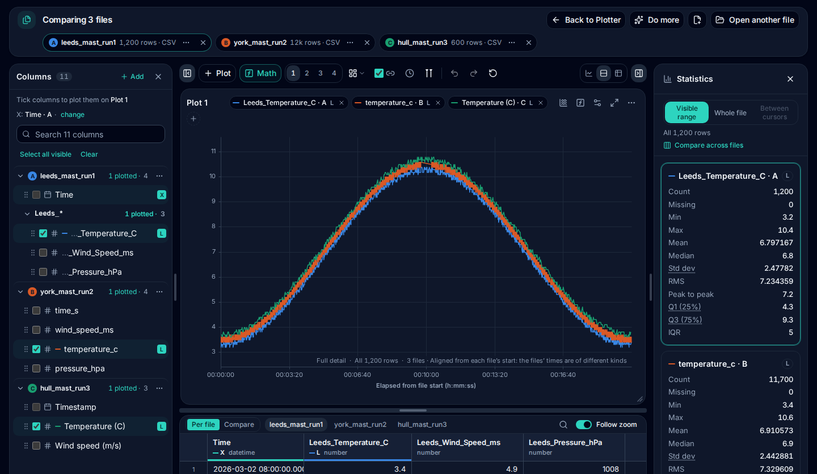817x474 pixels.
Task: Click the Back to Plotter button
Action: coord(586,20)
